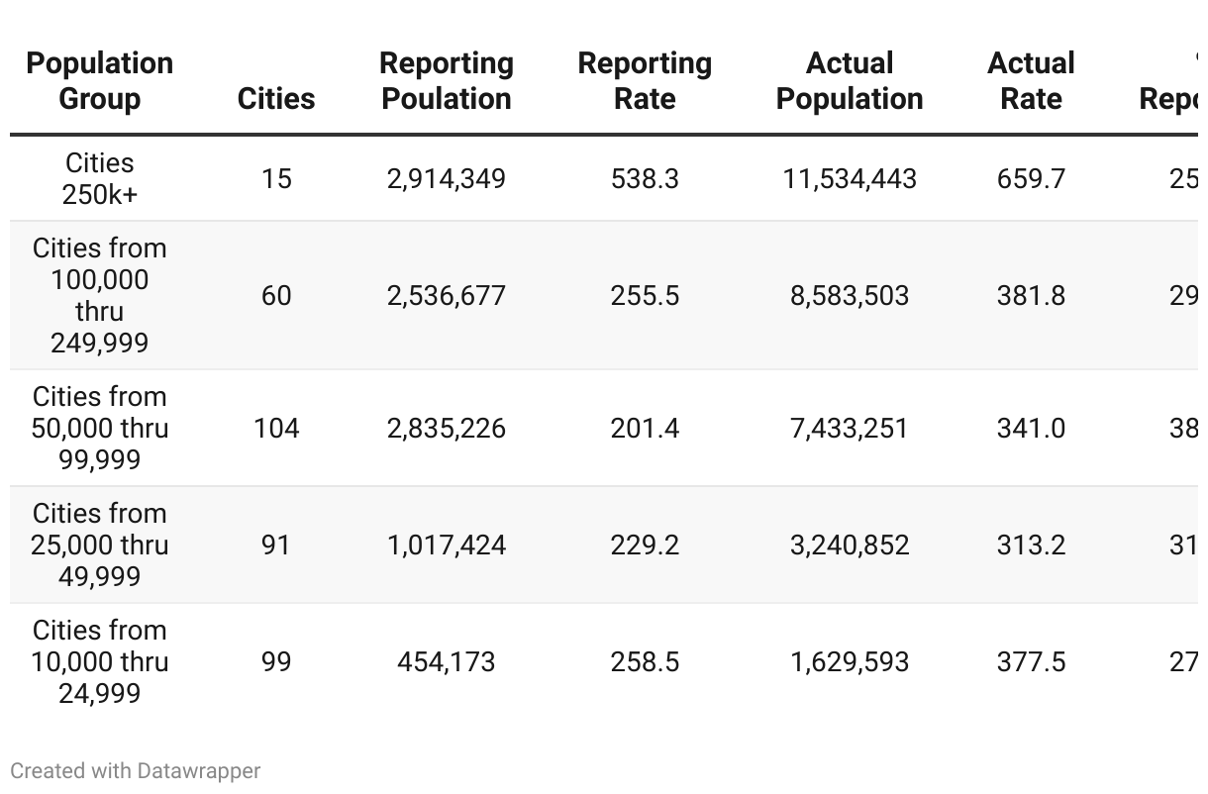Image resolution: width=1208 pixels, height=794 pixels.
Task: Select the 381.8 actual rate cell
Action: pos(1031,296)
